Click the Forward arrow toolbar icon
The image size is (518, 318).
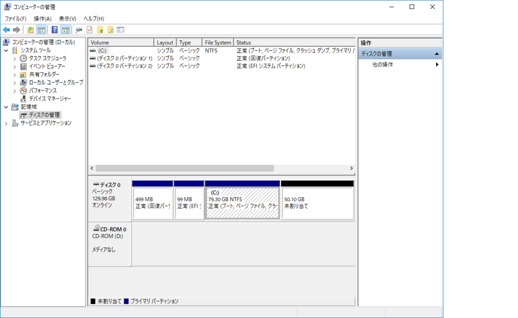point(16,30)
